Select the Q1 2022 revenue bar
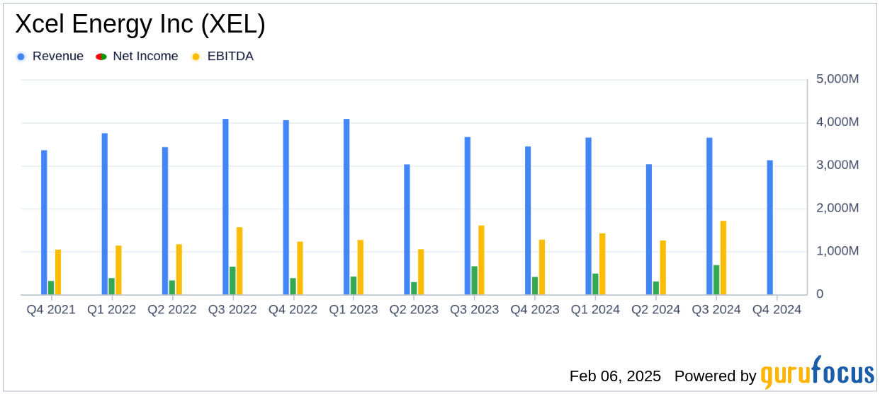This screenshot has height=394, width=880. [105, 214]
